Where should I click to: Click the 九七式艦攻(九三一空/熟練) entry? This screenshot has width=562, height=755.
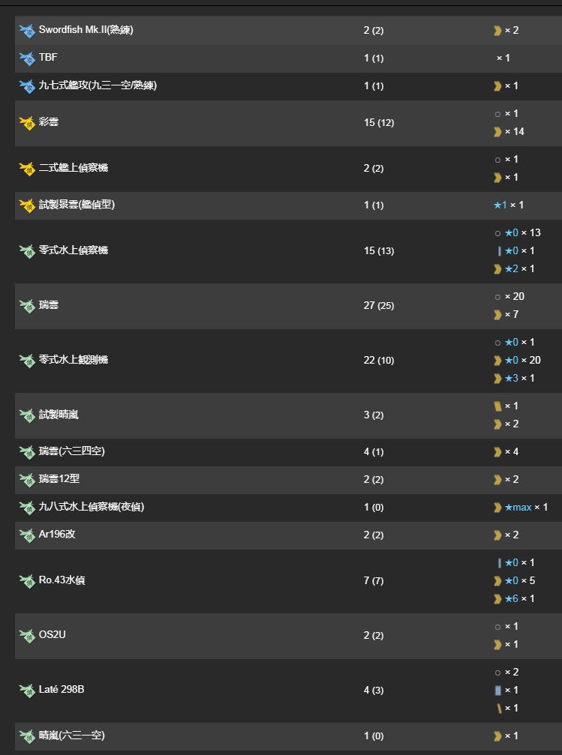tap(98, 85)
